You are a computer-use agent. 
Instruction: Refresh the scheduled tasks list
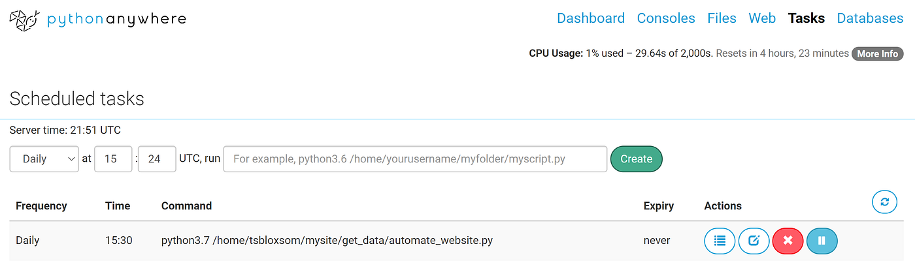click(884, 202)
